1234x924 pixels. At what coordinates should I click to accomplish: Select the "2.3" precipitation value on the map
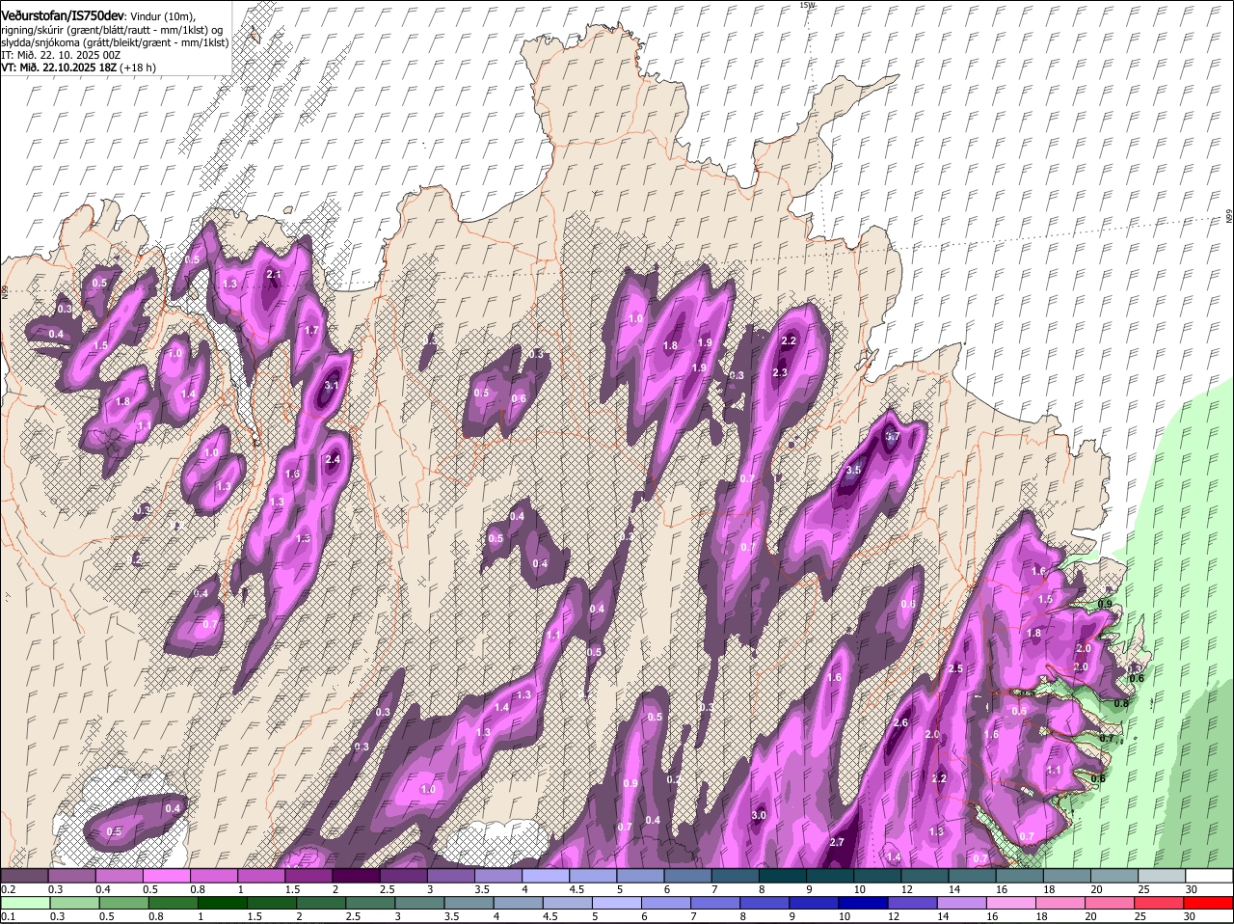pos(781,373)
